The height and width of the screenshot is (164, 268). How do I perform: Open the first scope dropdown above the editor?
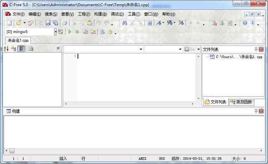pos(141,49)
